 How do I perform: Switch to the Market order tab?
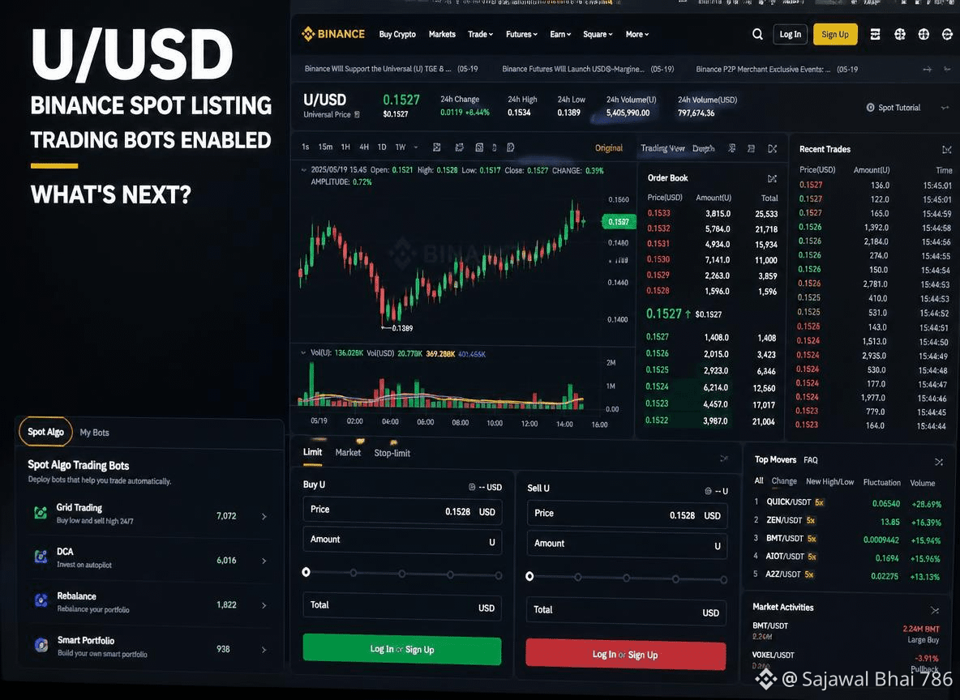(348, 452)
